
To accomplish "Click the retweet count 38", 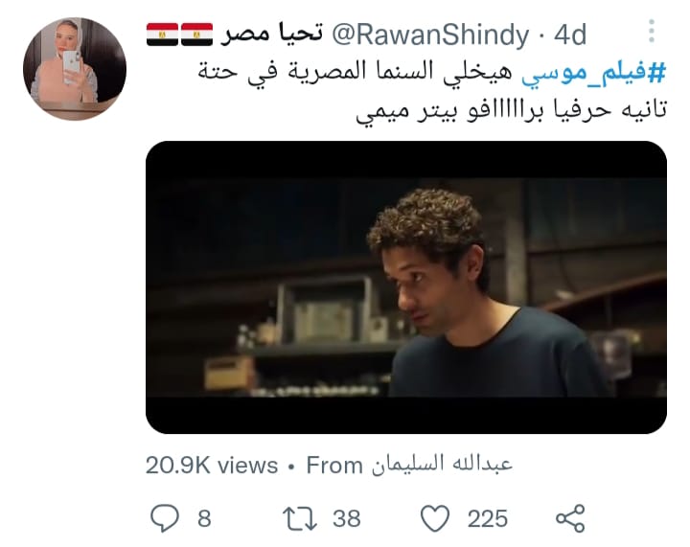I will (x=347, y=518).
